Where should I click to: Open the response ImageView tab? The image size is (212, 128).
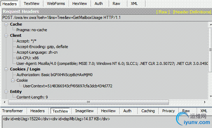tap(84, 111)
